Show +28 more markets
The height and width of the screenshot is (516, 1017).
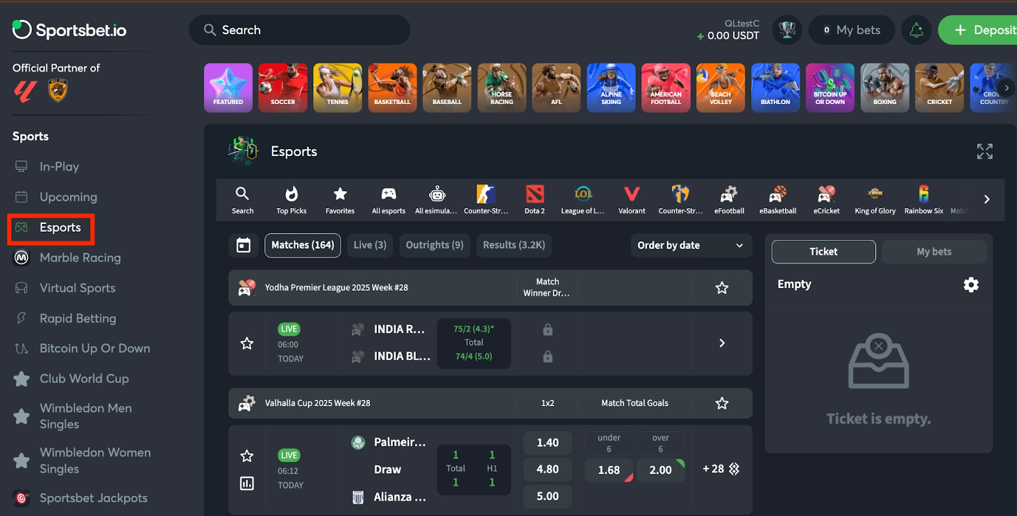point(721,469)
